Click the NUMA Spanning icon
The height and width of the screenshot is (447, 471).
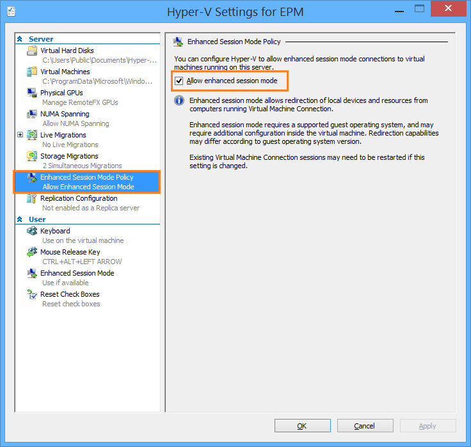[x=32, y=114]
